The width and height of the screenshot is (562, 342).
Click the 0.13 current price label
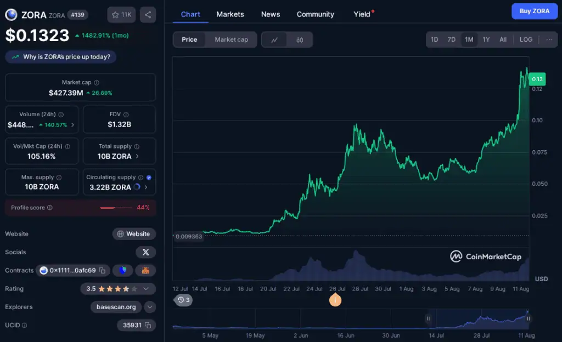[x=537, y=79]
